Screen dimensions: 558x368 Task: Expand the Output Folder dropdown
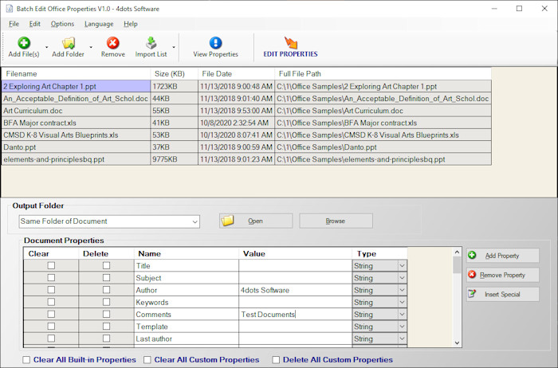pos(195,221)
